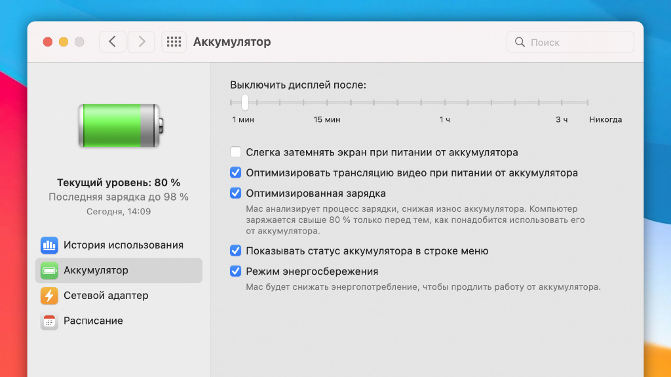Click the green Аккумулятор battery sidebar icon
The height and width of the screenshot is (377, 671).
(x=49, y=270)
